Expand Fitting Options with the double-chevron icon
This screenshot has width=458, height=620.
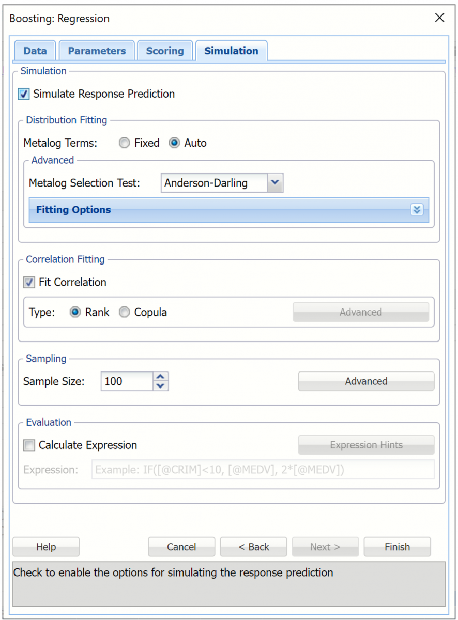(x=417, y=210)
